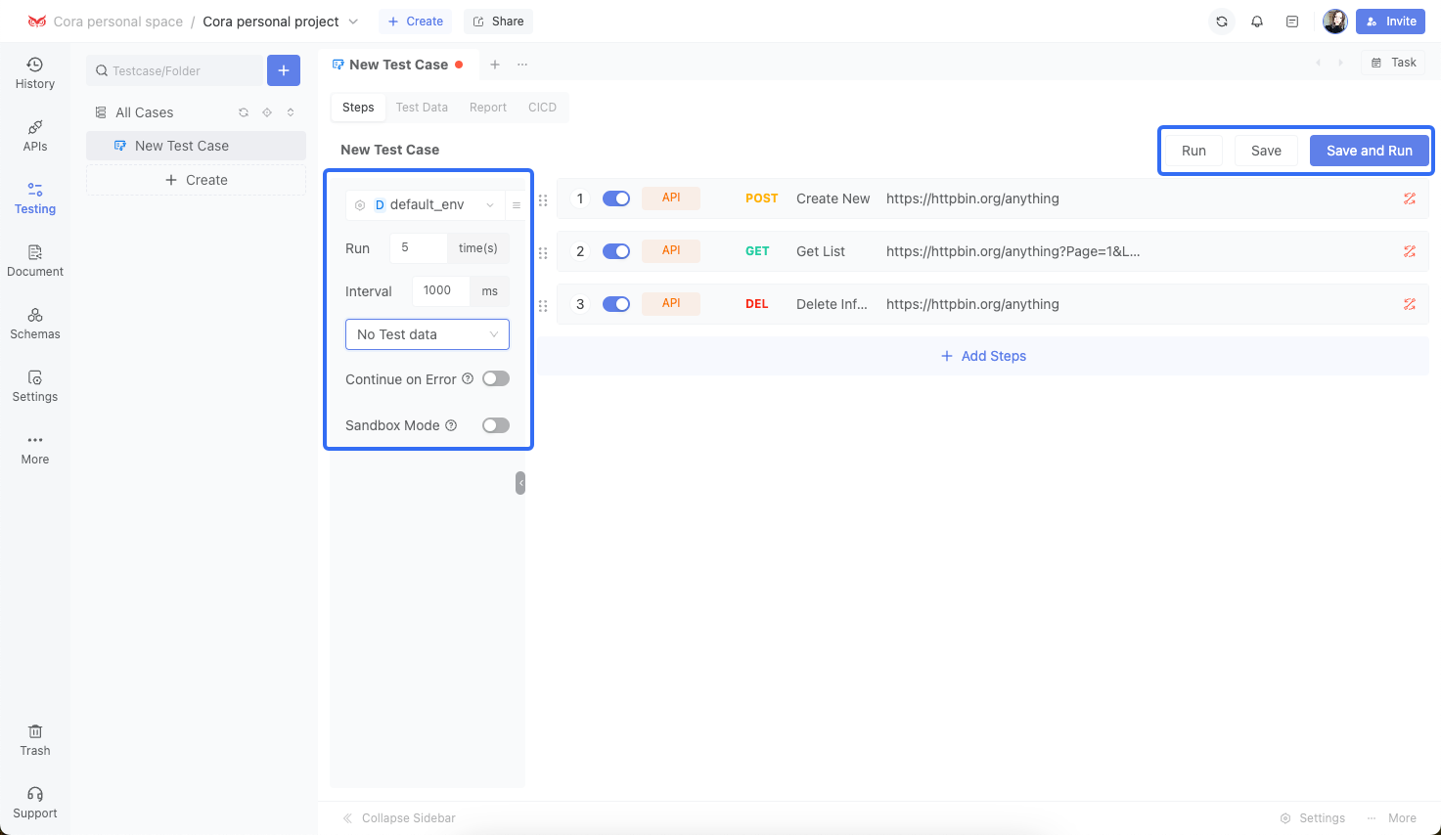This screenshot has height=835, width=1441.
Task: Disable step 2 GET toggle
Action: coord(616,251)
